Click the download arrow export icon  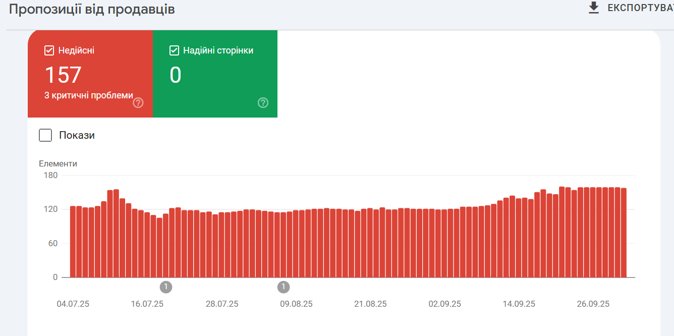pyautogui.click(x=594, y=8)
